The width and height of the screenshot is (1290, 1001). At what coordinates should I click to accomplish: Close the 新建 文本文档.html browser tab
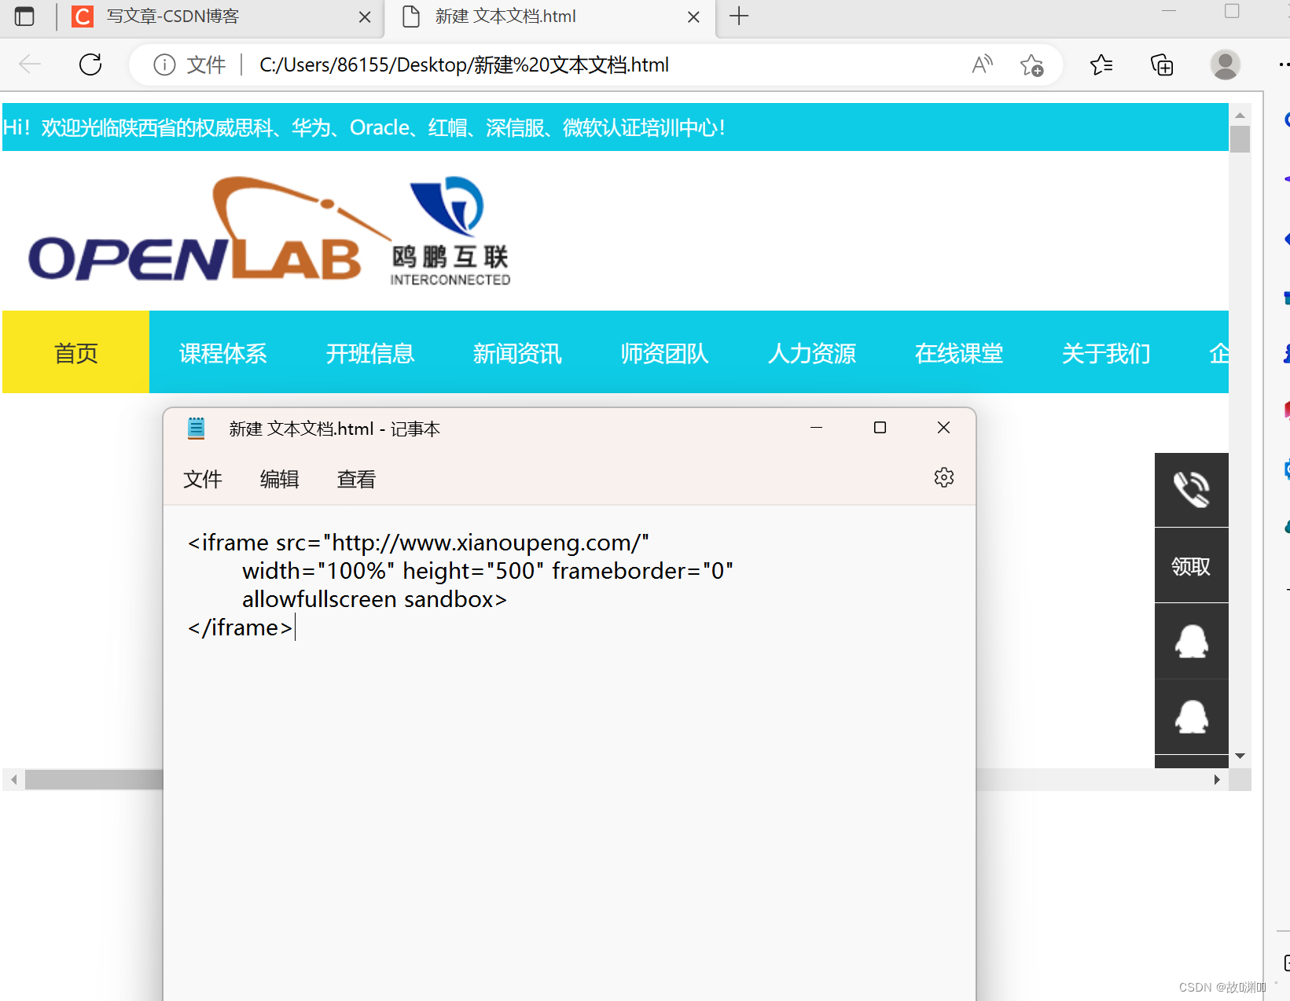pos(693,17)
